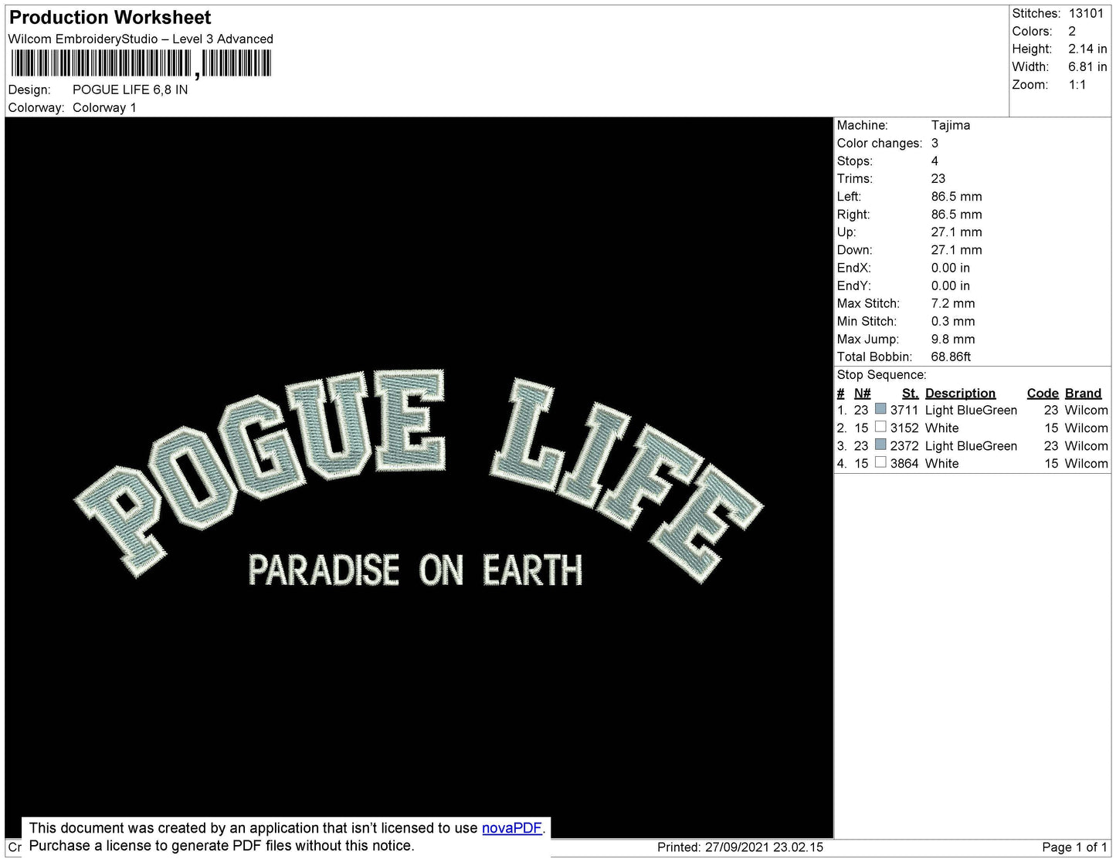This screenshot has height=862, width=1116.
Task: Click the Light BlueGreen swatch for stitch 3711
Action: point(880,409)
